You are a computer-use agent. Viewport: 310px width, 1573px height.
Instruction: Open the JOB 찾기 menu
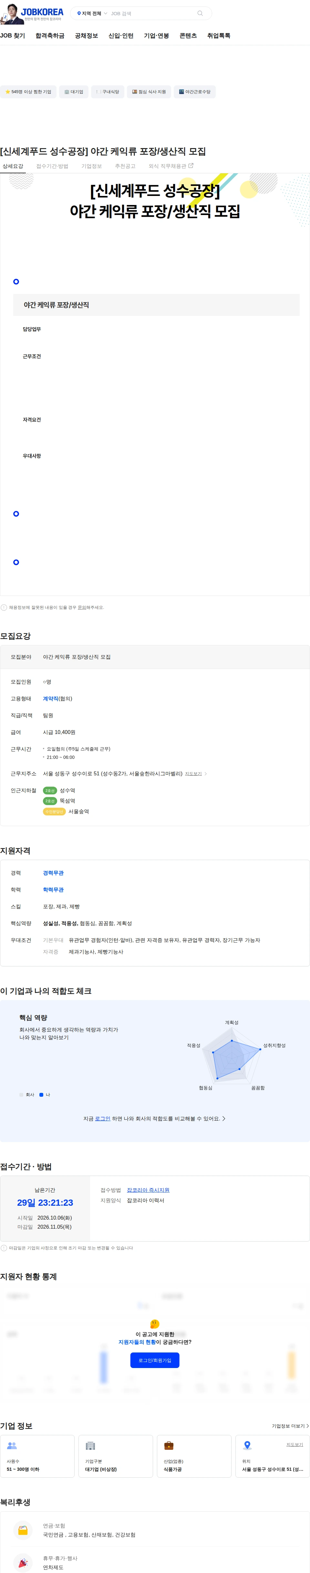[13, 36]
